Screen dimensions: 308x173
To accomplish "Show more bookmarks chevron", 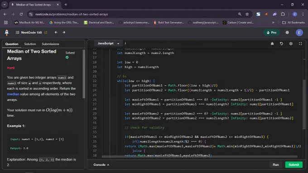I will click(x=273, y=23).
